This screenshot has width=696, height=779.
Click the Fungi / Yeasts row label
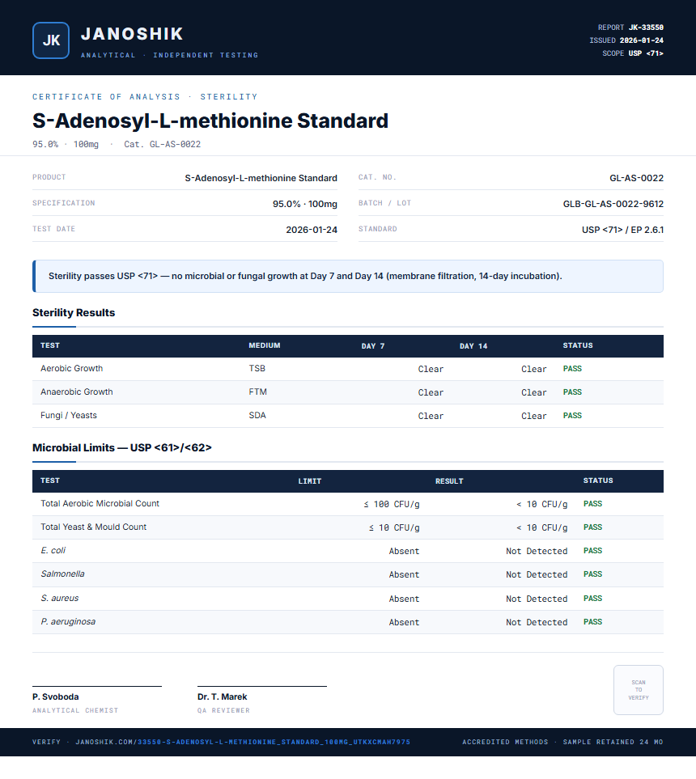pos(69,415)
